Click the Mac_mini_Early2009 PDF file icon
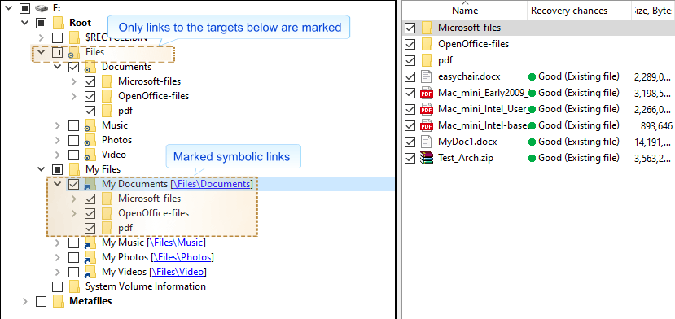The width and height of the screenshot is (675, 319). pos(426,93)
